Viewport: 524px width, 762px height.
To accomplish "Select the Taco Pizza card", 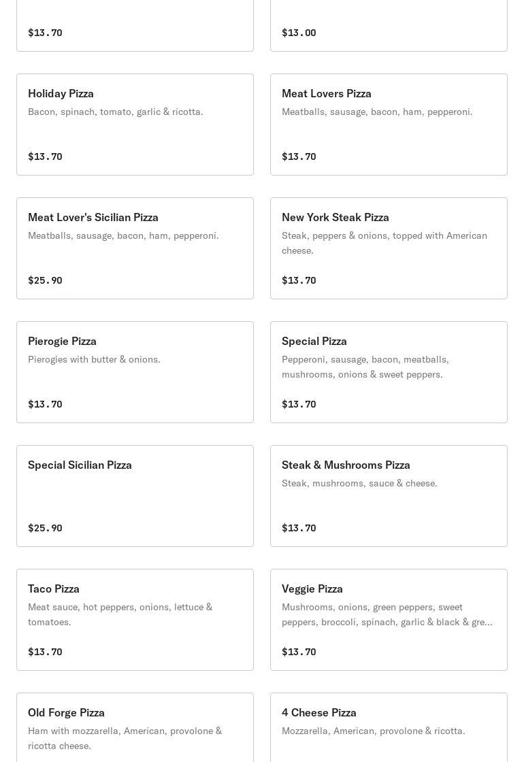I will 135,620.
